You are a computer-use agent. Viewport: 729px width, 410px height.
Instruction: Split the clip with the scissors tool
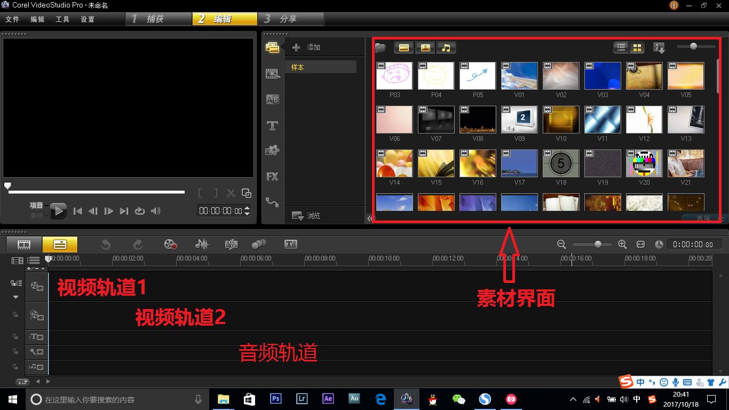(x=231, y=193)
